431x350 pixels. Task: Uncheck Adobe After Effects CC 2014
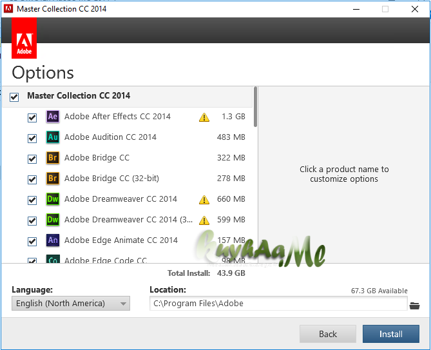(x=32, y=118)
